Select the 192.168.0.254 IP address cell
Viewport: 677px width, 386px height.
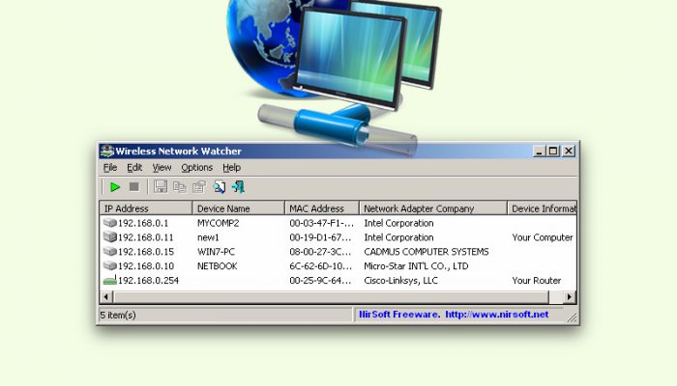click(x=148, y=281)
